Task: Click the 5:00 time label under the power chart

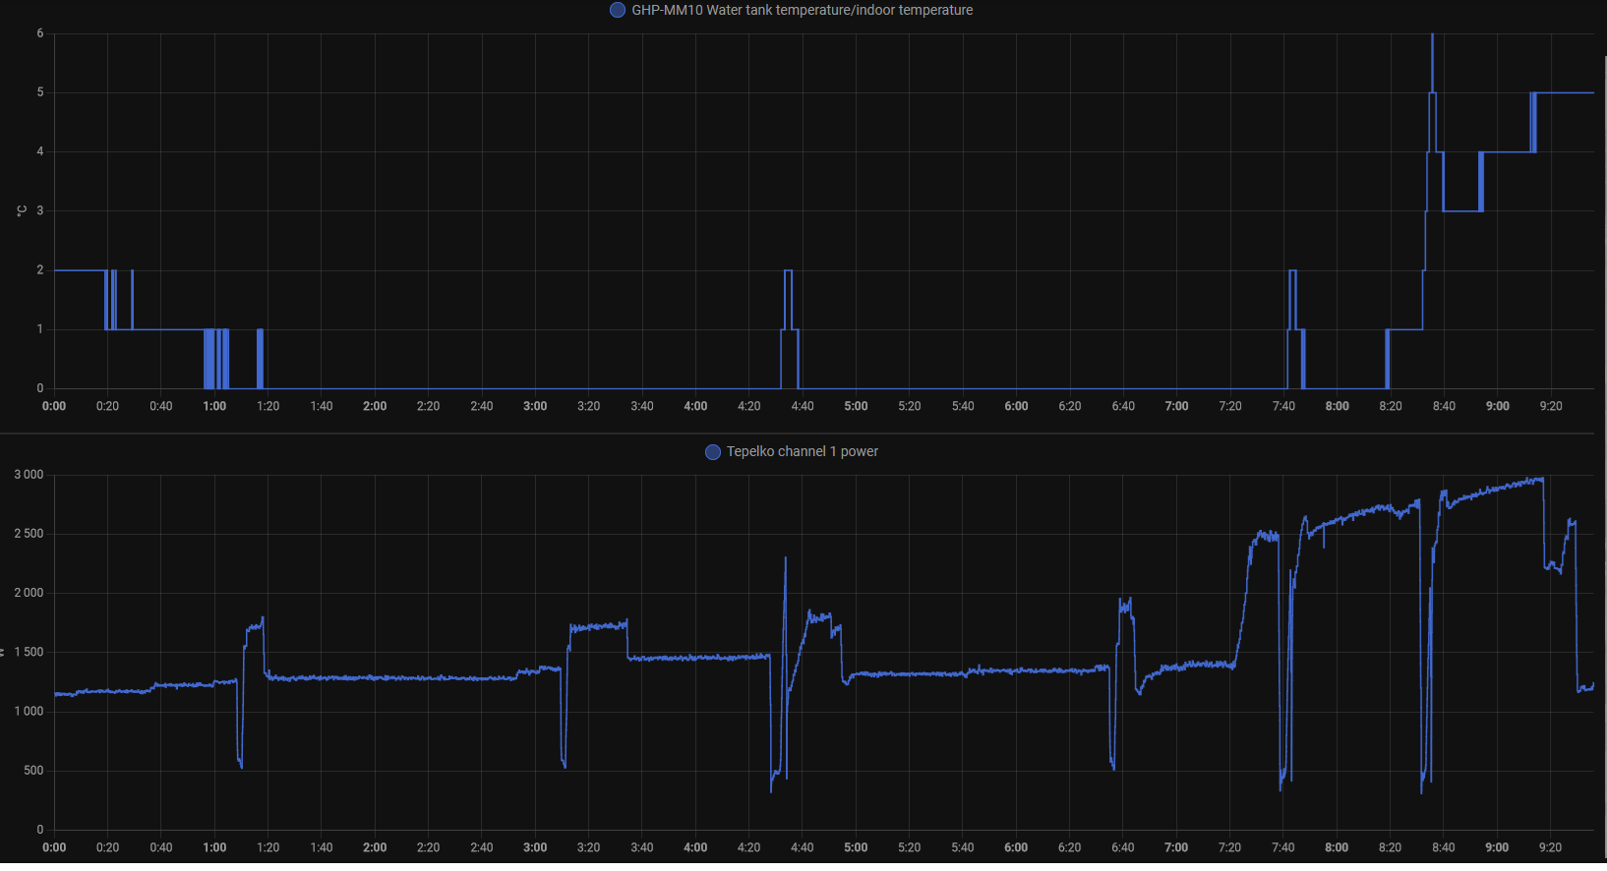Action: click(856, 847)
